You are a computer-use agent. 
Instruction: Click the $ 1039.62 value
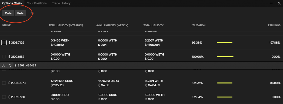coord(57,45)
